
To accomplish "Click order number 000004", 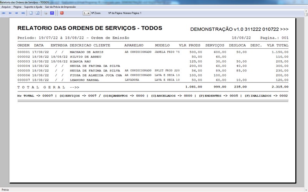I will coord(23,66).
